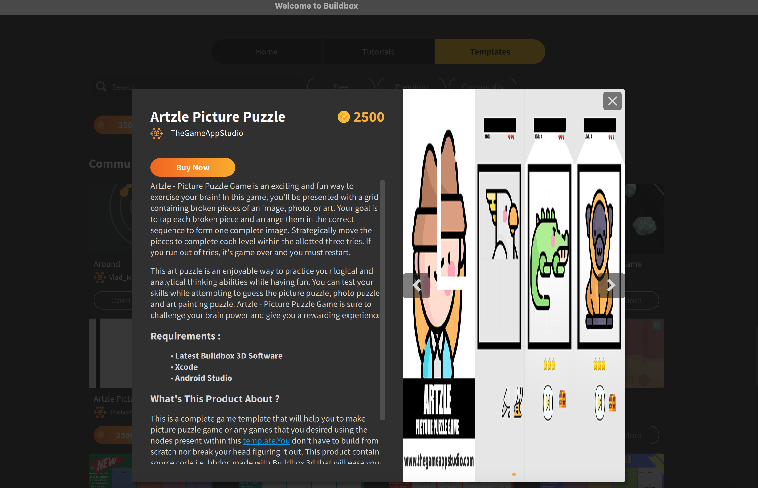This screenshot has width=758, height=488.
Task: Toggle the Community filter pill
Action: [482, 86]
